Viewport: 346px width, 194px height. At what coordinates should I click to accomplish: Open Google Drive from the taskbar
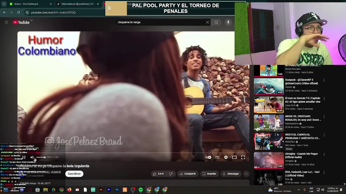pyautogui.click(x=54, y=190)
